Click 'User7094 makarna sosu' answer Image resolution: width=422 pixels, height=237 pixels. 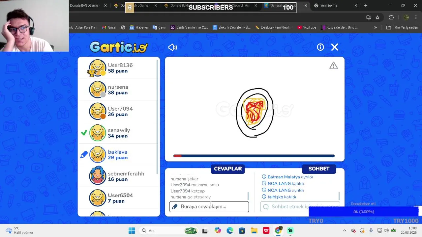[x=195, y=185]
